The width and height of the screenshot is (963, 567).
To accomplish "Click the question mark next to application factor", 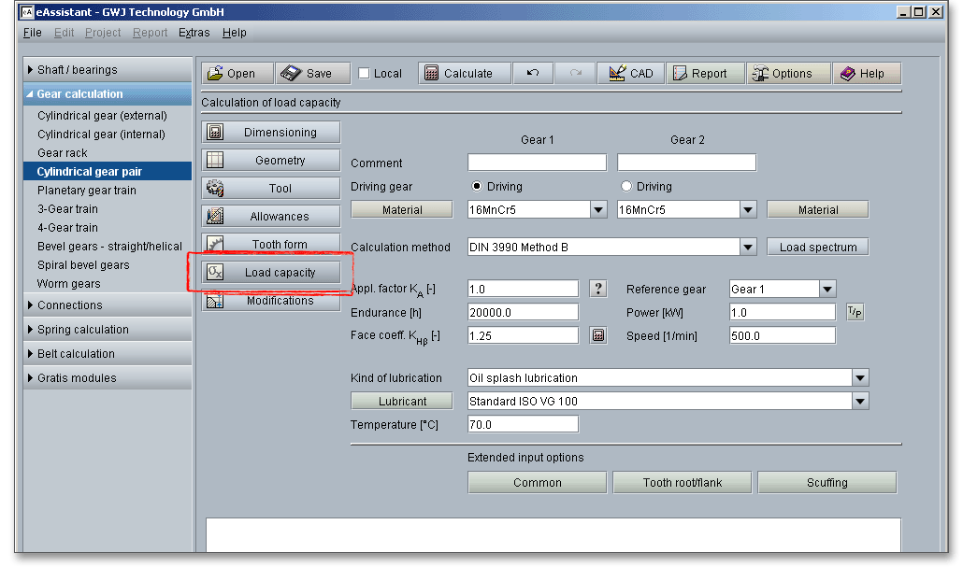I will tap(598, 290).
